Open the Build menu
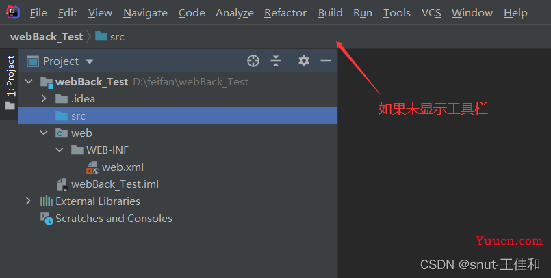This screenshot has width=551, height=278. pos(331,13)
